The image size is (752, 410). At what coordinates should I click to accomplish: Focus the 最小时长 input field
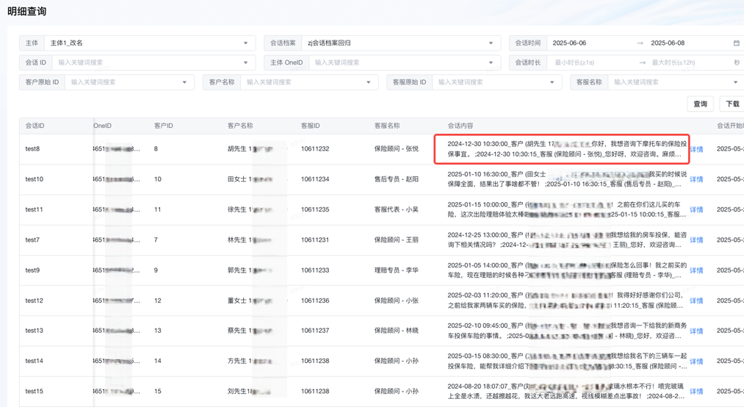(x=574, y=63)
